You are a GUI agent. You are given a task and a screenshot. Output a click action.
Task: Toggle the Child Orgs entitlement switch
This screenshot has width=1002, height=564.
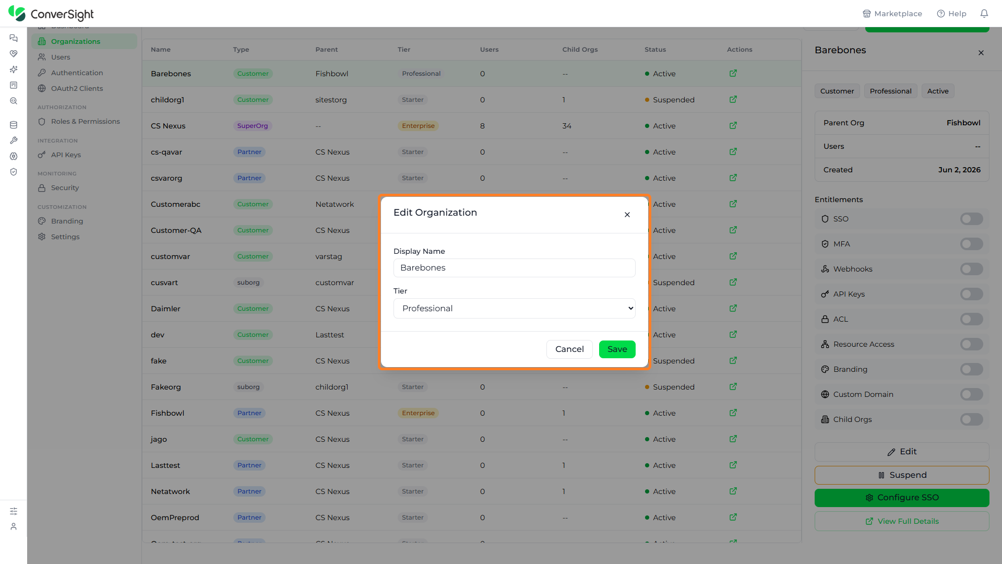[971, 419]
